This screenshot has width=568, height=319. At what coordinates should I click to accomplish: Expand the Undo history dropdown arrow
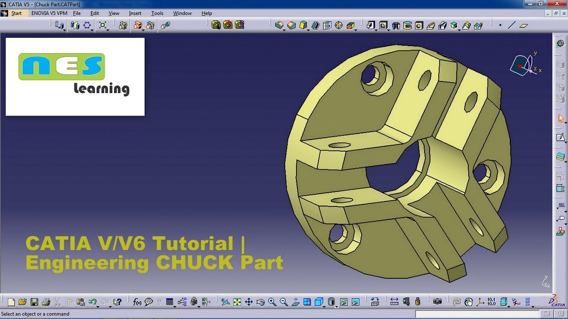98,306
